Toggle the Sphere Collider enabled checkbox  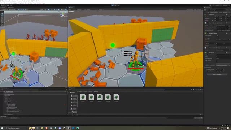click(208, 33)
